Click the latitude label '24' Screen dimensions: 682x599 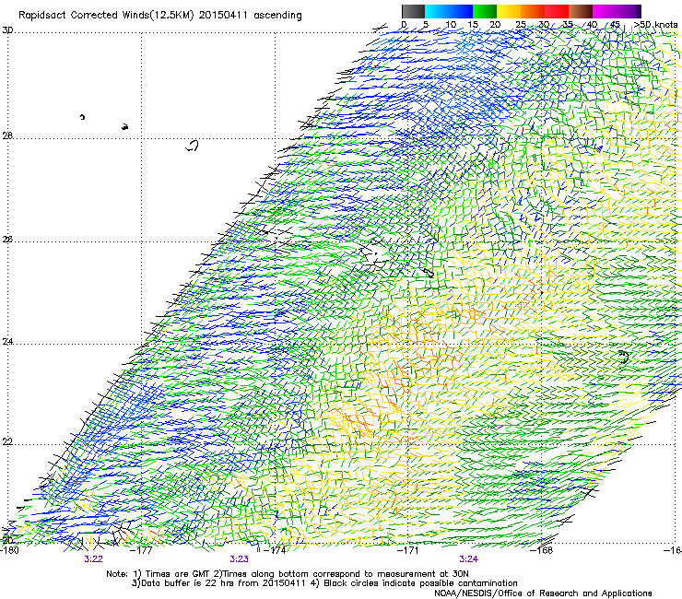[7, 342]
